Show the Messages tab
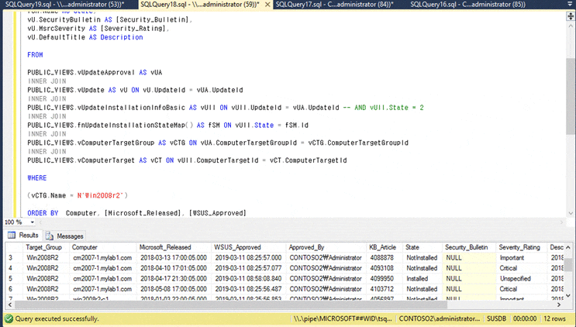Image resolution: width=576 pixels, height=327 pixels. (64, 236)
